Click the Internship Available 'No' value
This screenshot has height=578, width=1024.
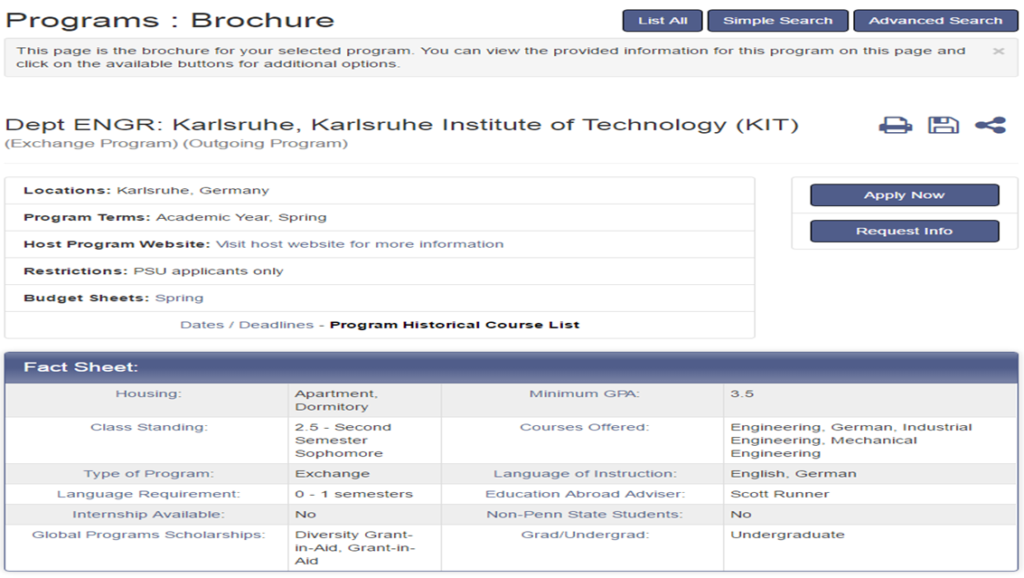point(305,514)
